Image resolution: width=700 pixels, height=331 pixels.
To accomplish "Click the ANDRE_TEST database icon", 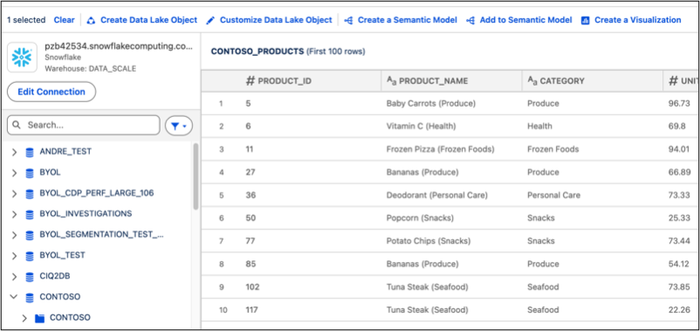I will pos(30,152).
